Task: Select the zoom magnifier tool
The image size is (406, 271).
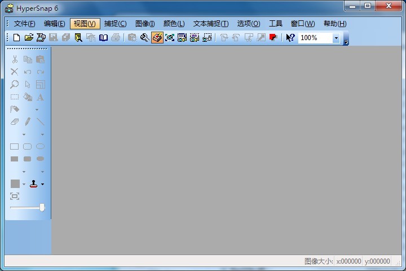Action: click(15, 85)
